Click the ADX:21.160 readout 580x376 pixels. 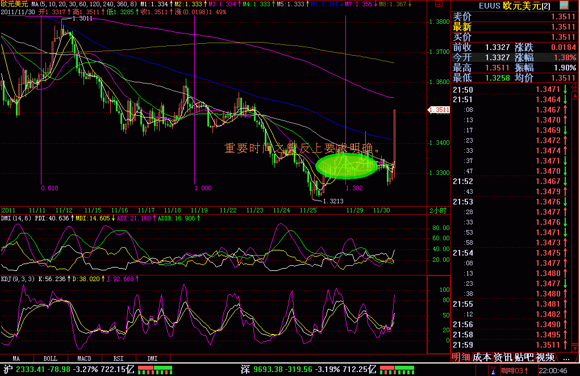134,218
